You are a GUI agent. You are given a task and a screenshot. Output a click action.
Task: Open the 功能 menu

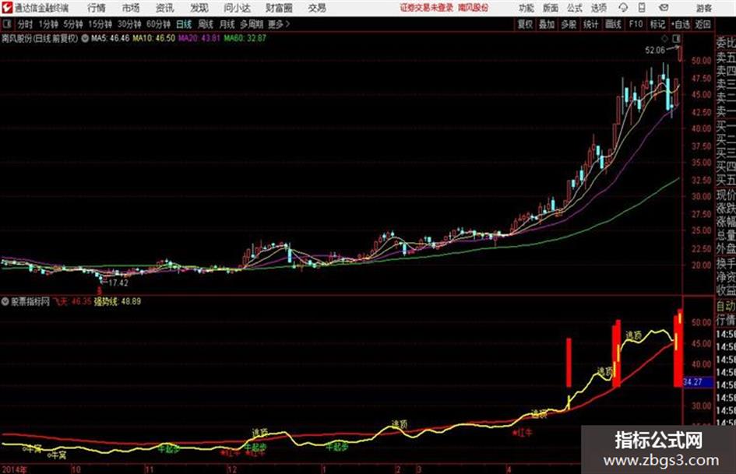[x=526, y=8]
